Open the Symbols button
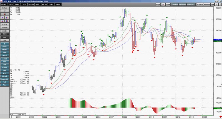The image size is (222, 119). [x=182, y=4]
